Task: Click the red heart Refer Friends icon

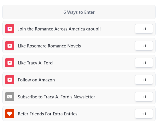Action: [x=10, y=114]
